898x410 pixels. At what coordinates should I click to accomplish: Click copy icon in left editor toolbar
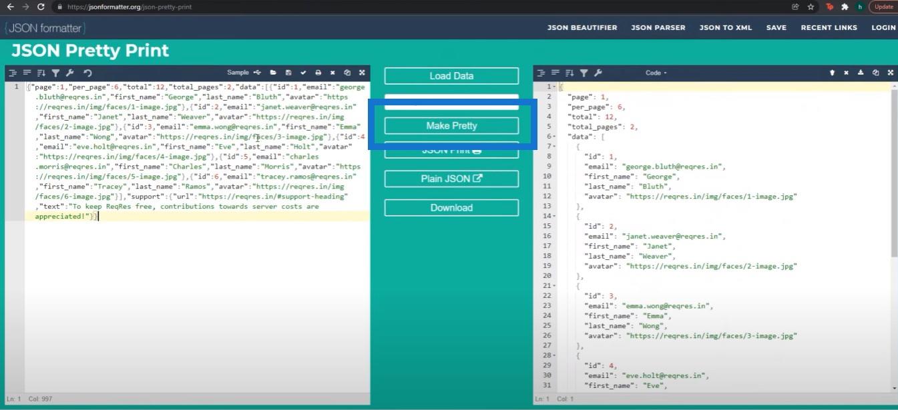click(x=347, y=73)
